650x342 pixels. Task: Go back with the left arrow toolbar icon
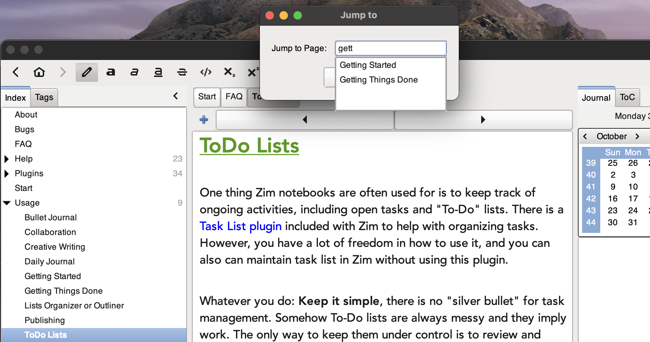point(15,72)
